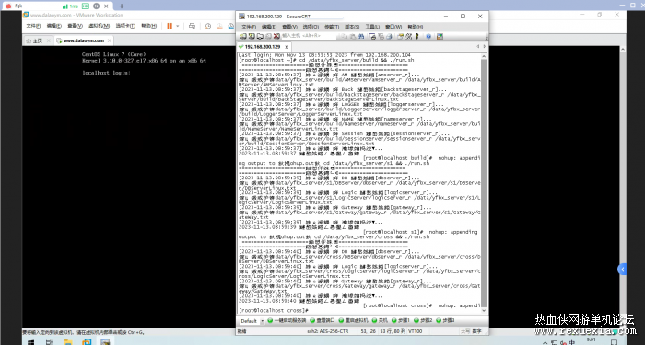Open the 选项卡(T) menu in VMware Workstation
Screen dimensions: 645x345
click(125, 26)
